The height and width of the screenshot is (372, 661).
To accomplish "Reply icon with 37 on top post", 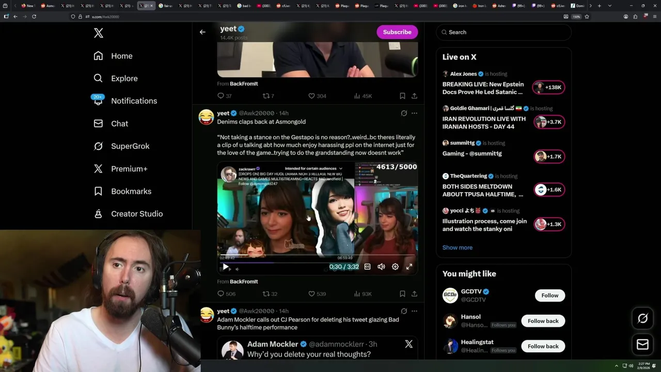I will [224, 96].
